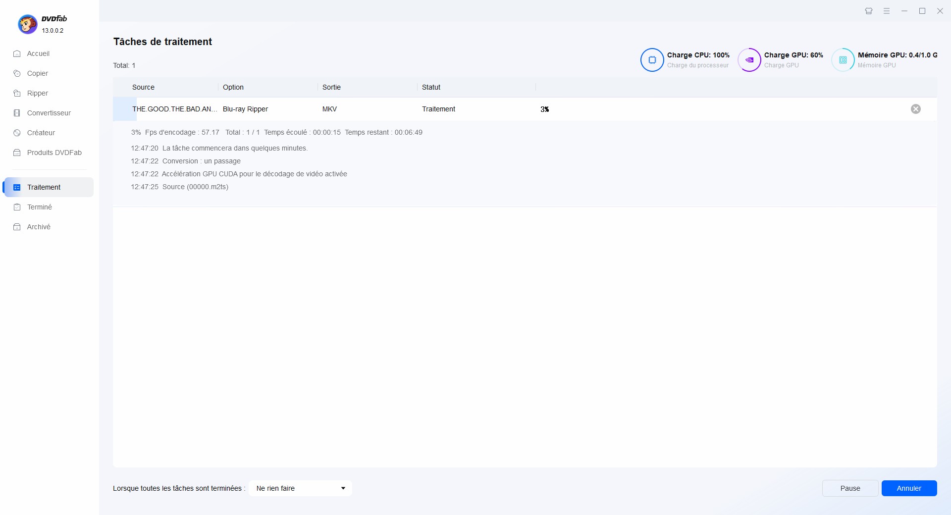Remove the task with the X icon
The height and width of the screenshot is (515, 951).
pyautogui.click(x=916, y=109)
